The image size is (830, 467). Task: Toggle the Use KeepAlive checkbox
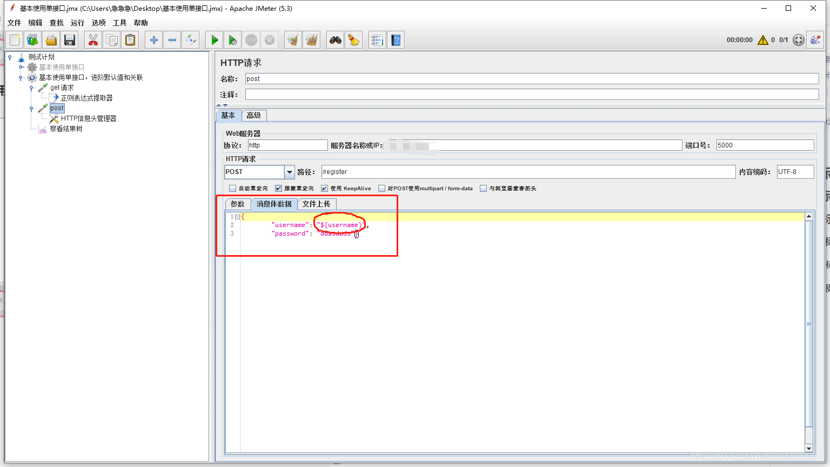point(324,189)
